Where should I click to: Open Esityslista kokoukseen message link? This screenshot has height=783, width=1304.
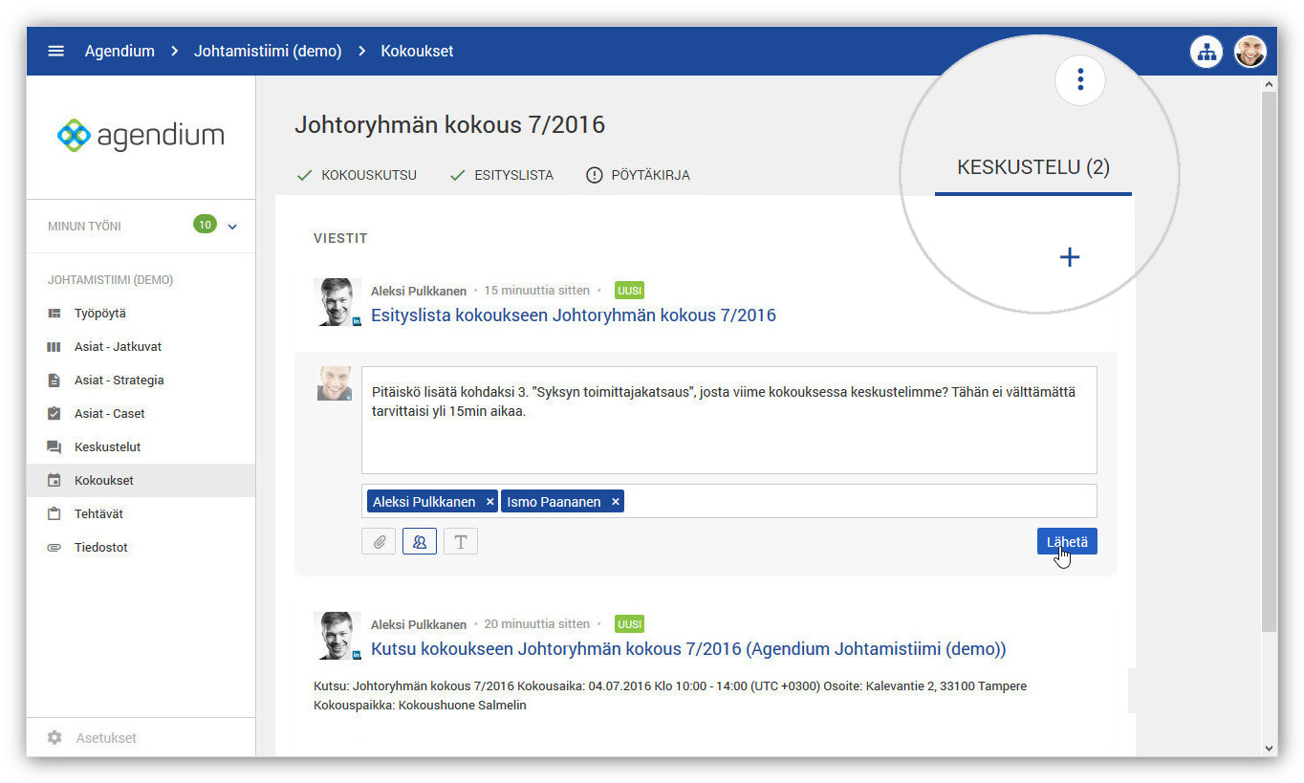click(573, 315)
